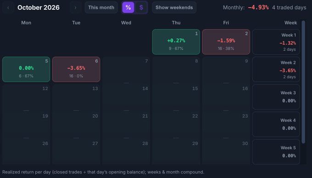
Task: Select empty day cell 15
Action: tap(176, 97)
